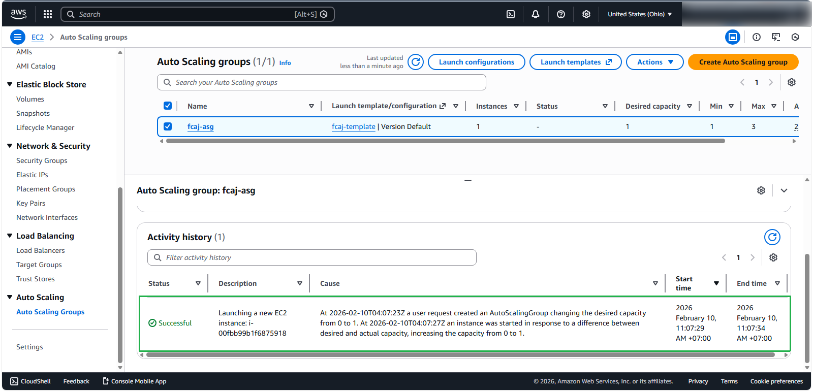This screenshot has width=813, height=392.
Task: Focus the Search your Auto Scaling groups field
Action: 322,82
